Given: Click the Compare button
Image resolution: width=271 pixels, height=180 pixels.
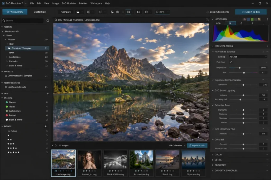Looking at the screenshot, I should [x=66, y=12].
